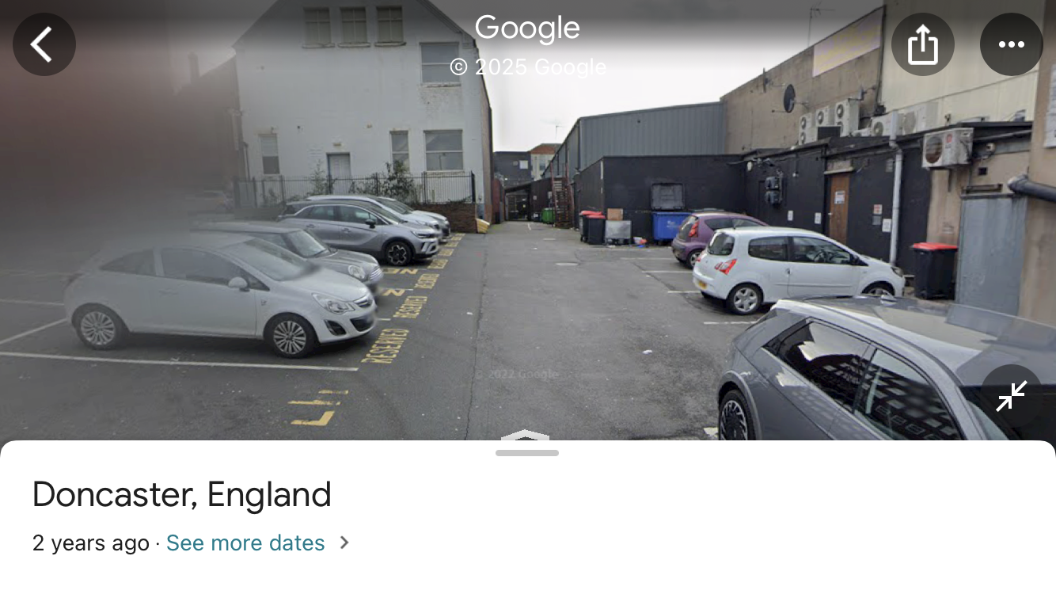
Task: Open the share icon at top right
Action: click(x=923, y=44)
